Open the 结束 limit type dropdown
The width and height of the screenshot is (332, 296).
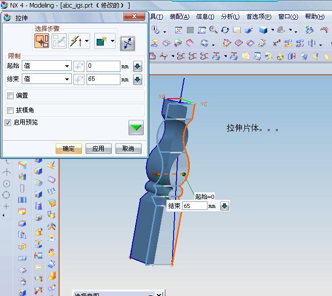pyautogui.click(x=47, y=79)
